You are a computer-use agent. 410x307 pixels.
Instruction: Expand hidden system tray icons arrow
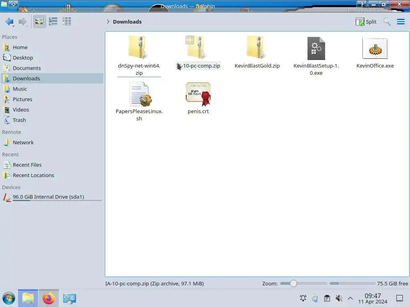(x=350, y=298)
